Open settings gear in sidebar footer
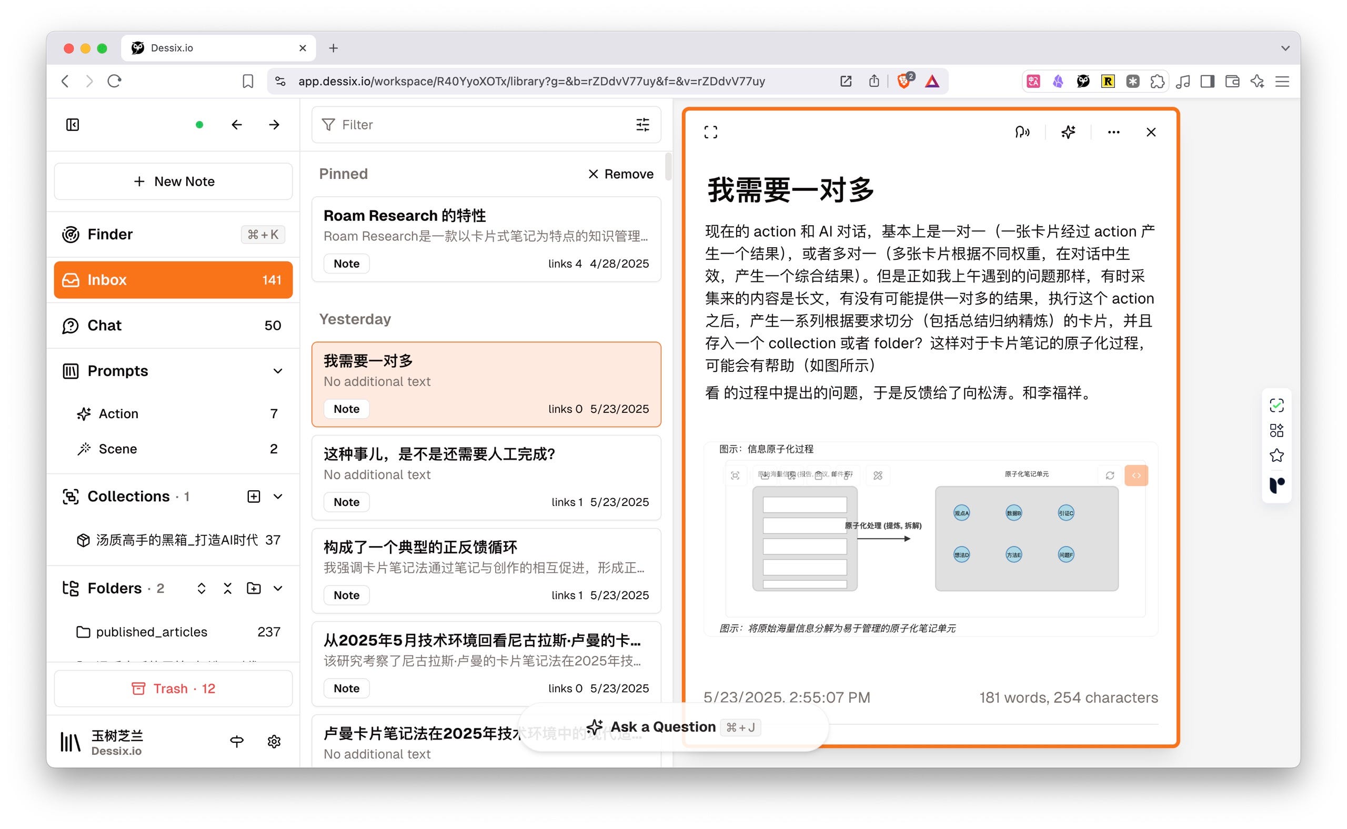This screenshot has width=1347, height=829. [274, 742]
